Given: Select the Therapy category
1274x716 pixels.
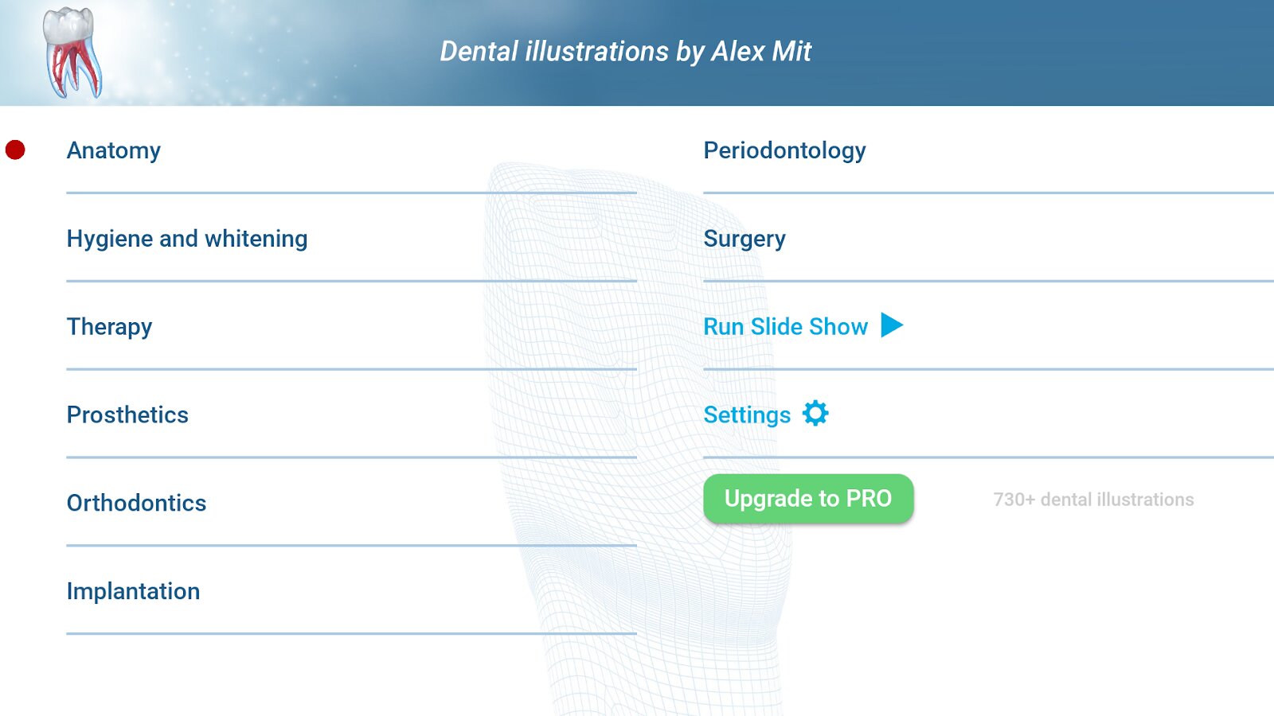Looking at the screenshot, I should point(109,327).
